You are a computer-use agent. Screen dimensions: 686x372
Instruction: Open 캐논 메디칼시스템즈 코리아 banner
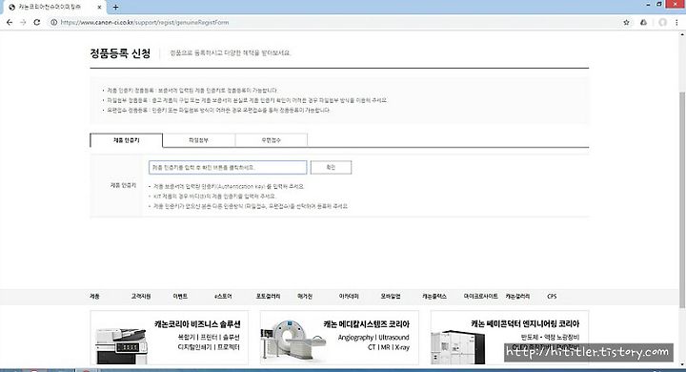point(339,338)
